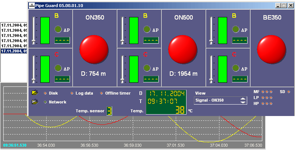Adjust ON500 channel C vertical slider
Screen dimensions: 296x150
(x=122, y=69)
